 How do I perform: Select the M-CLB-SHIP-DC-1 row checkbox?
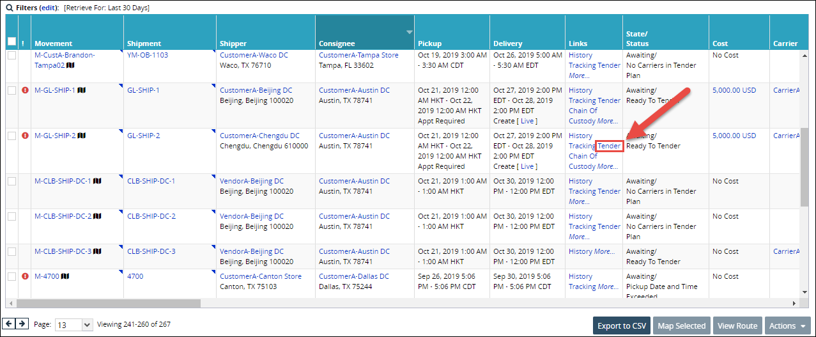(12, 181)
